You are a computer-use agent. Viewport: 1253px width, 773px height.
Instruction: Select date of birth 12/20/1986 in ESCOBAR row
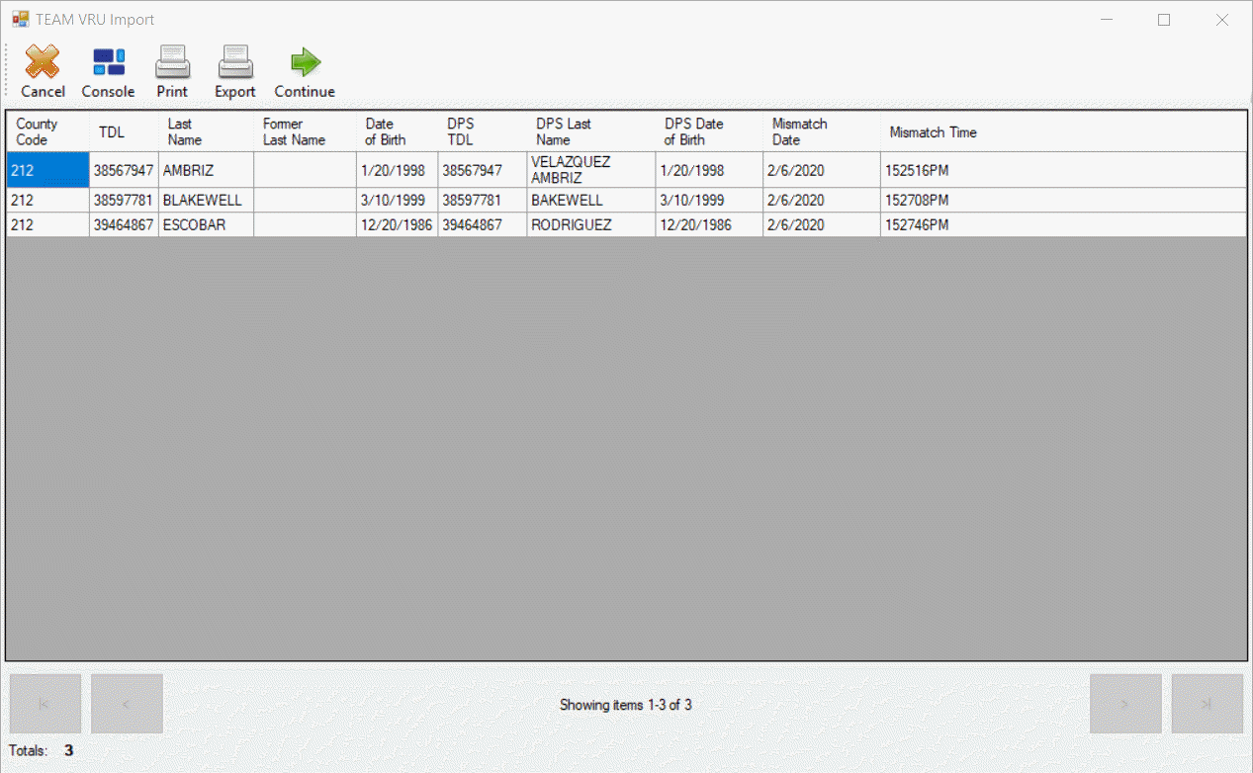click(398, 224)
